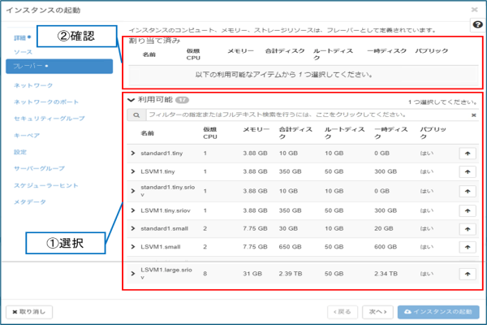Assign LSVM1.large.sriov flavor with up arrow
This screenshot has height=325, width=487.
pyautogui.click(x=468, y=273)
